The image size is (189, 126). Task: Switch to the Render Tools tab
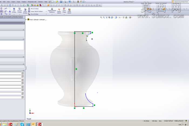tap(17, 17)
